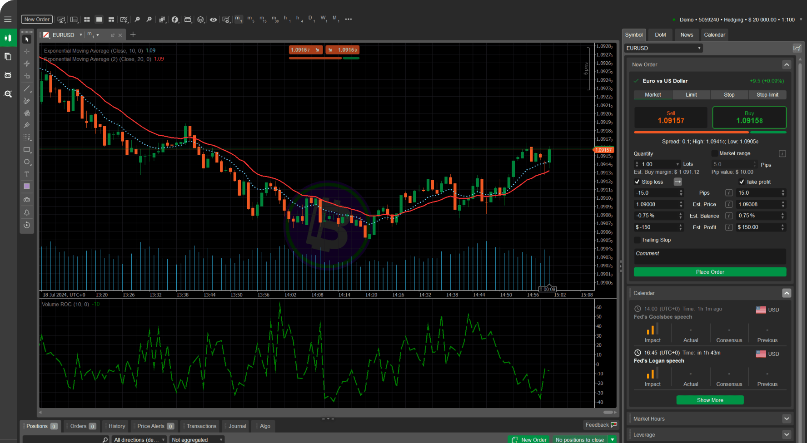The width and height of the screenshot is (807, 443).
Task: Select the pencil freehand drawing tool
Action: coord(27,101)
